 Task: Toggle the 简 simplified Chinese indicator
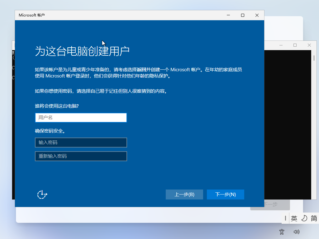(314, 218)
